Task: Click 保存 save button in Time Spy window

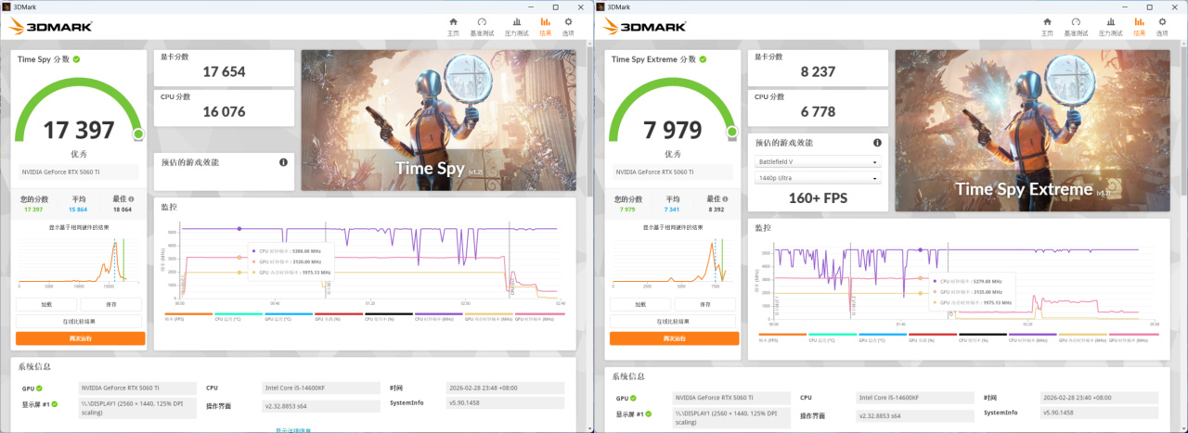Action: [x=111, y=304]
